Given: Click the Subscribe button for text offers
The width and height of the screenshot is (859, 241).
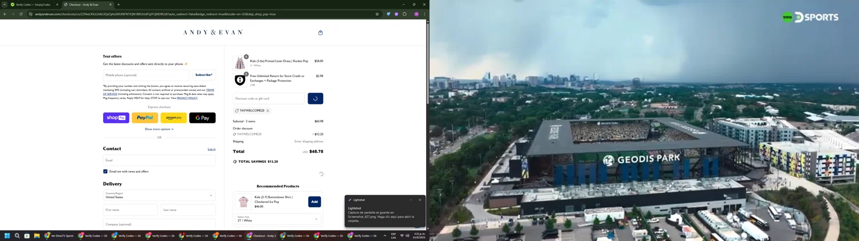Looking at the screenshot, I should (204, 75).
